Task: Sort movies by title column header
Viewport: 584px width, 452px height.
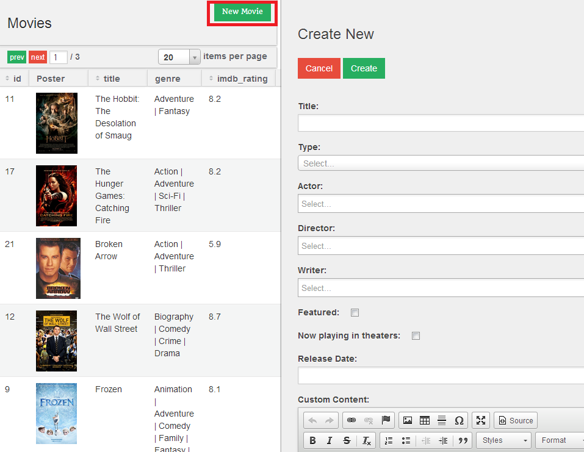Action: 111,79
